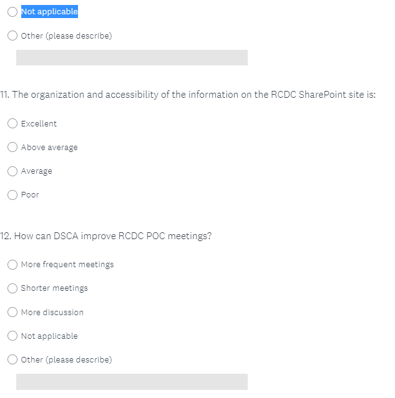Click the 'Above average' label text
Viewport: 395px width, 398px height.
(x=49, y=148)
